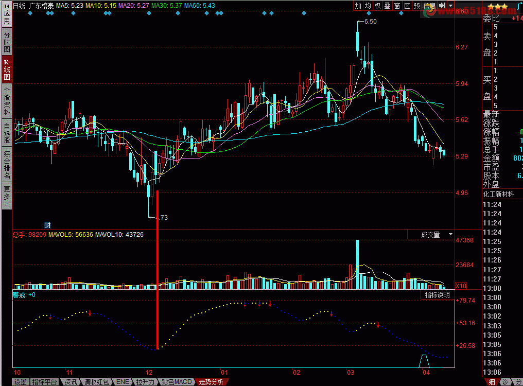Viewport: 523px width, 386px height.
Task: Toggle the 信息 info markers button
Action: 429,6
